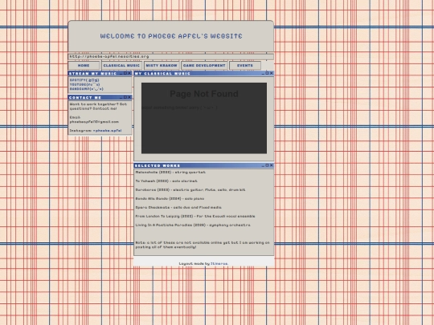Minimize the My Classical Music panel

pyautogui.click(x=263, y=73)
